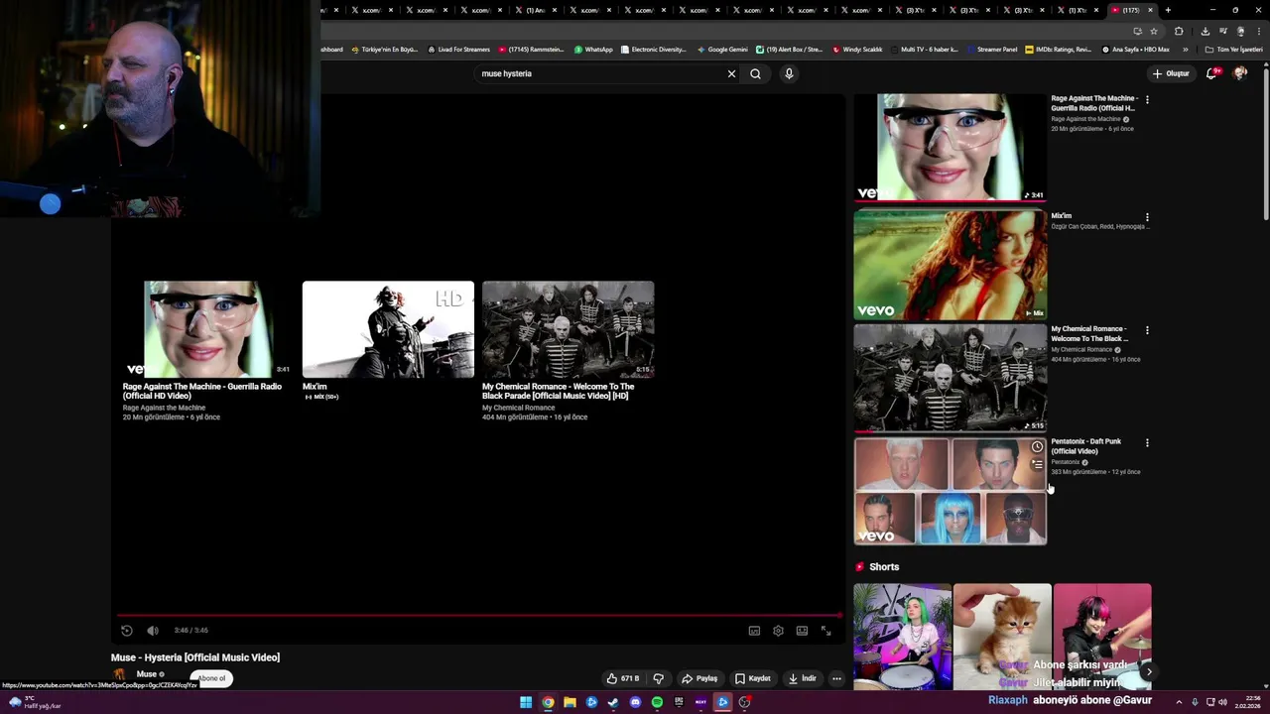1270x714 pixels.
Task: Open player settings gear
Action: (778, 631)
